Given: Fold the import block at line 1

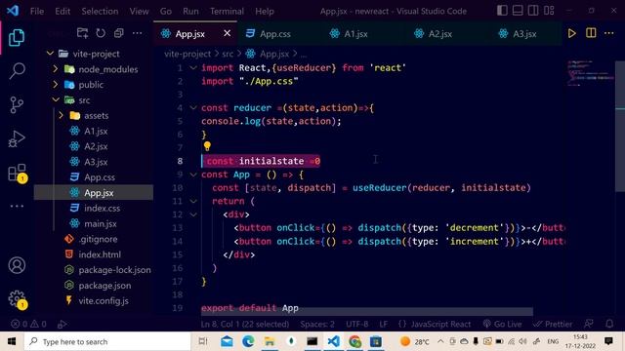Looking at the screenshot, I should click(x=193, y=67).
